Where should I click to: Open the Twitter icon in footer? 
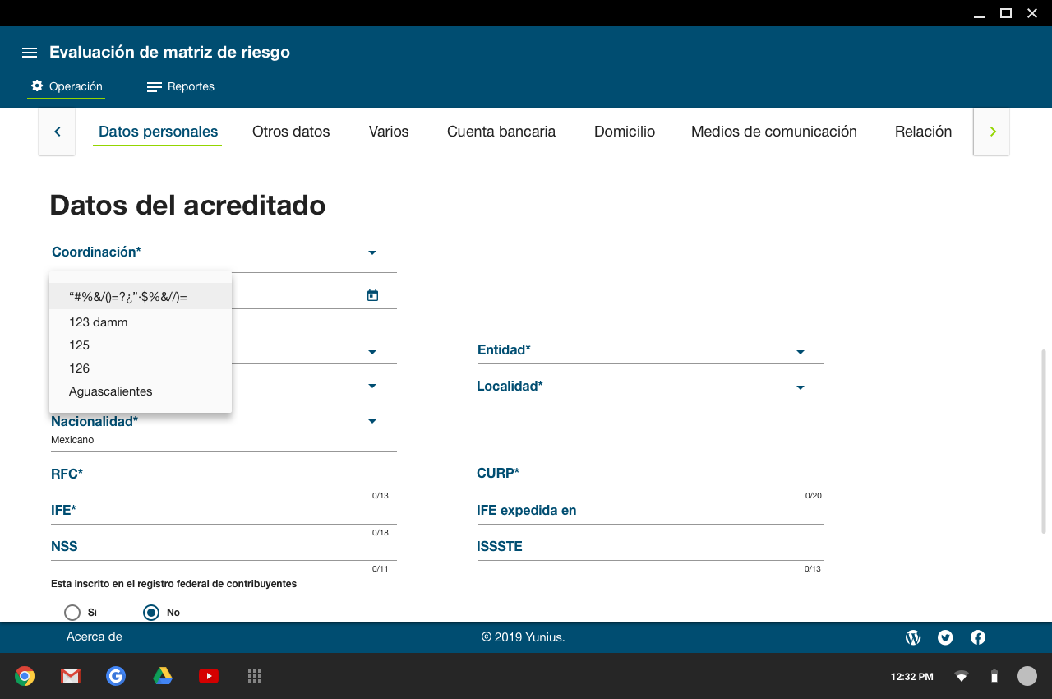(x=945, y=637)
